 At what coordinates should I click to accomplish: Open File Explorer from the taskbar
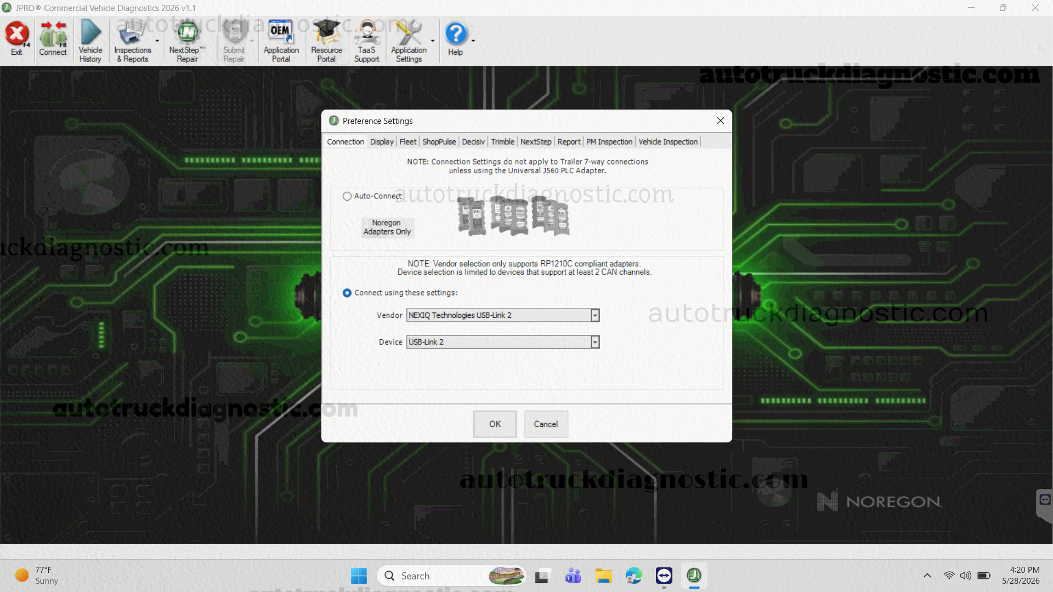point(603,576)
